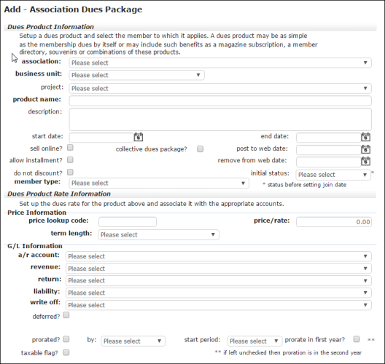Open the remove from web date calendar

click(365, 161)
